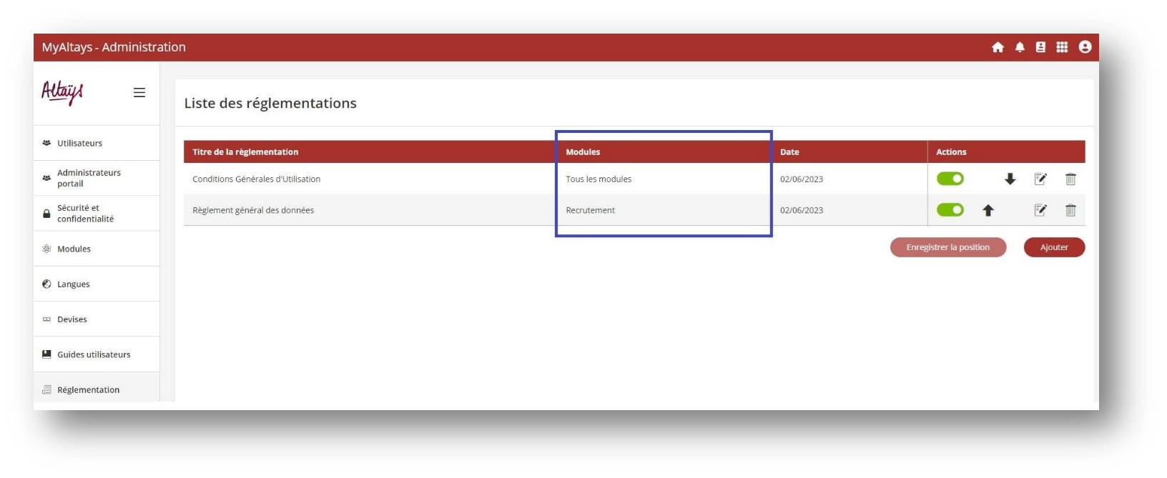Go to Sécurité et confidentialité section

point(85,214)
